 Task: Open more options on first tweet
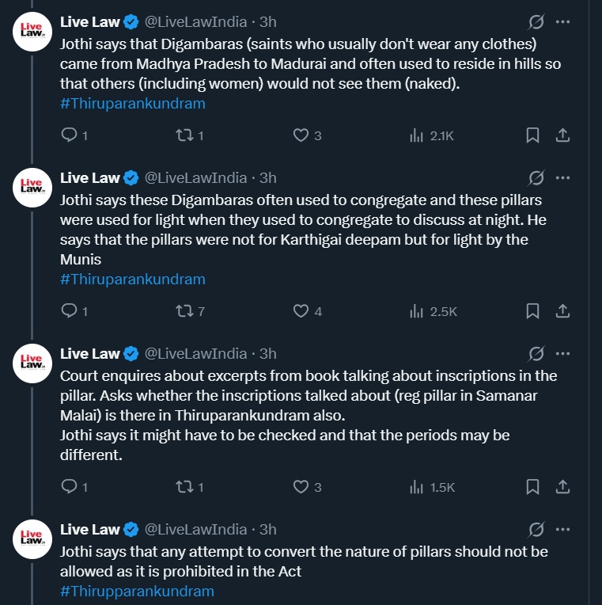pyautogui.click(x=562, y=22)
